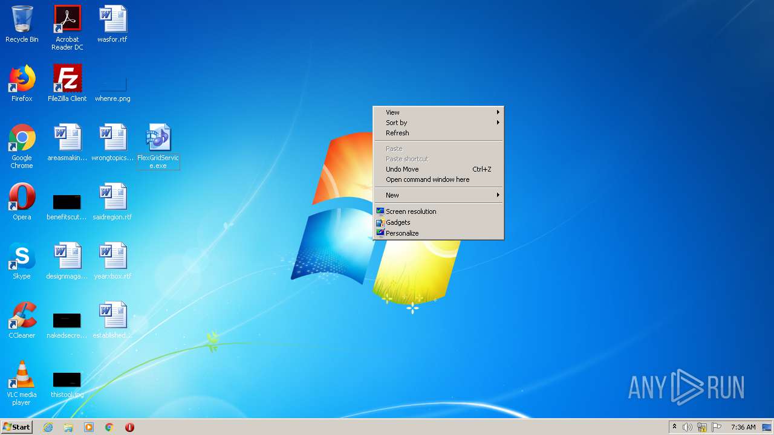Click the 7:36 AM taskbar clock

point(743,427)
